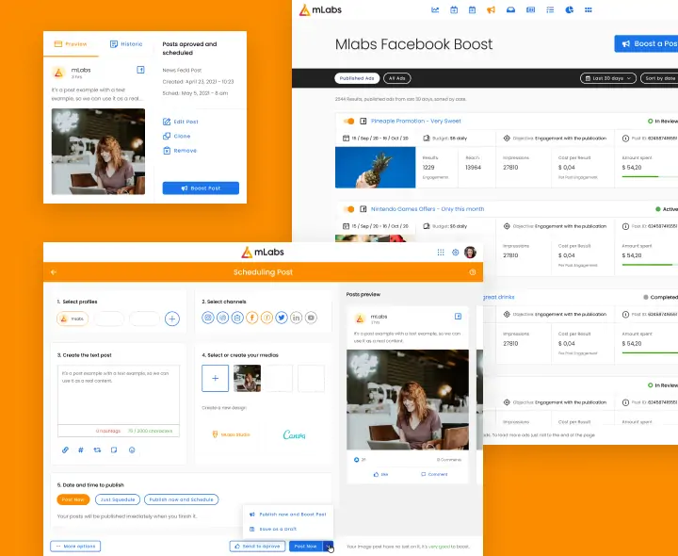Viewport: 678px width, 556px height.
Task: Click the Boost Post button in the preview card
Action: click(201, 188)
